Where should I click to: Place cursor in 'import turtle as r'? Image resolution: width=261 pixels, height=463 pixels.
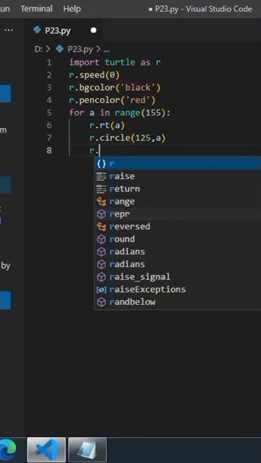[x=115, y=62]
